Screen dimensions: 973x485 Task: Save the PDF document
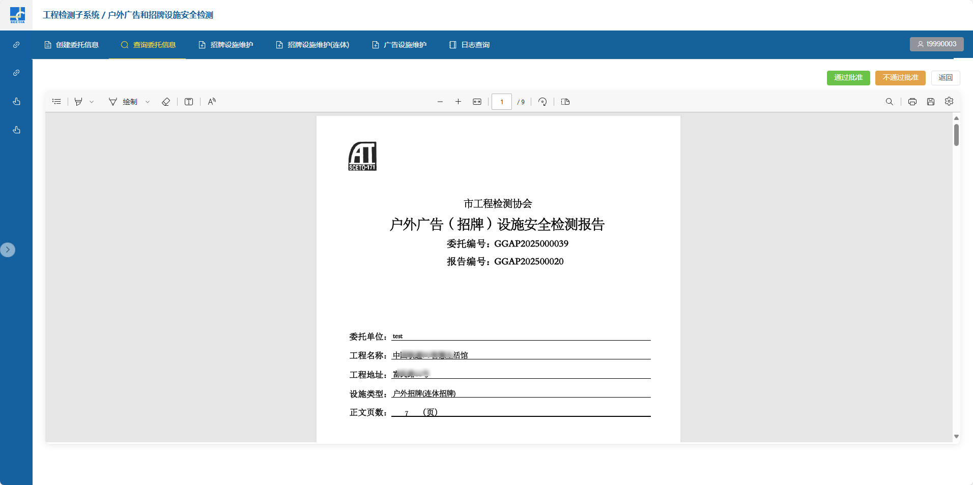coord(930,102)
